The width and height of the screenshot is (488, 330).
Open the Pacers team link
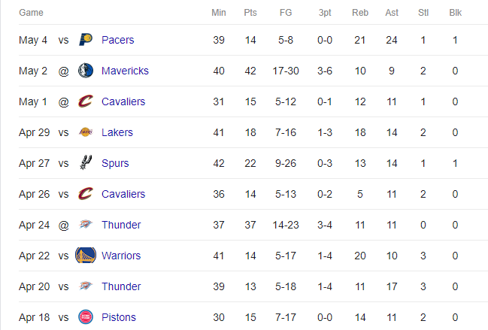coord(117,40)
